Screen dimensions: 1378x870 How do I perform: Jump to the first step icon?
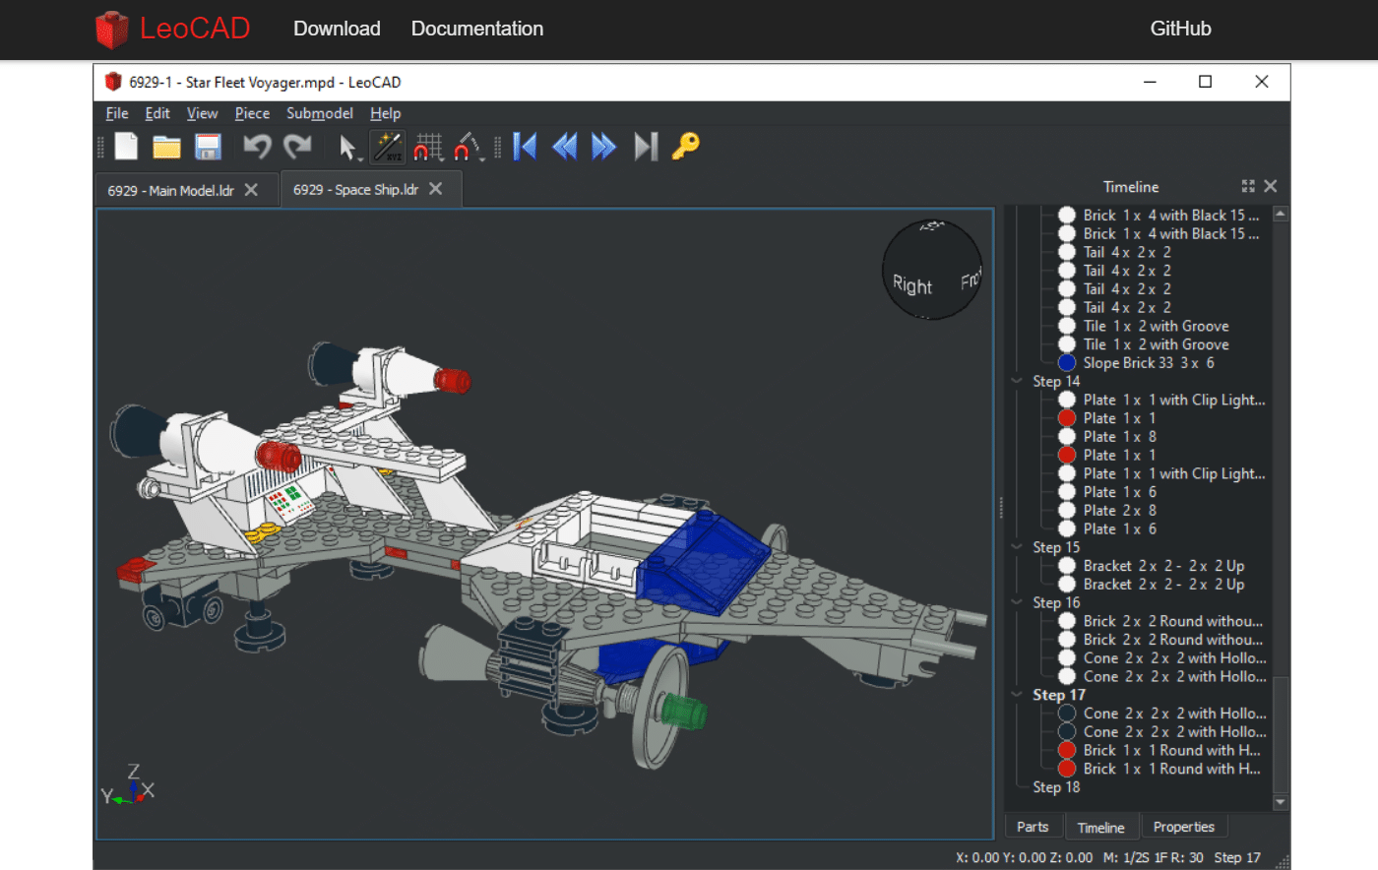(x=526, y=148)
